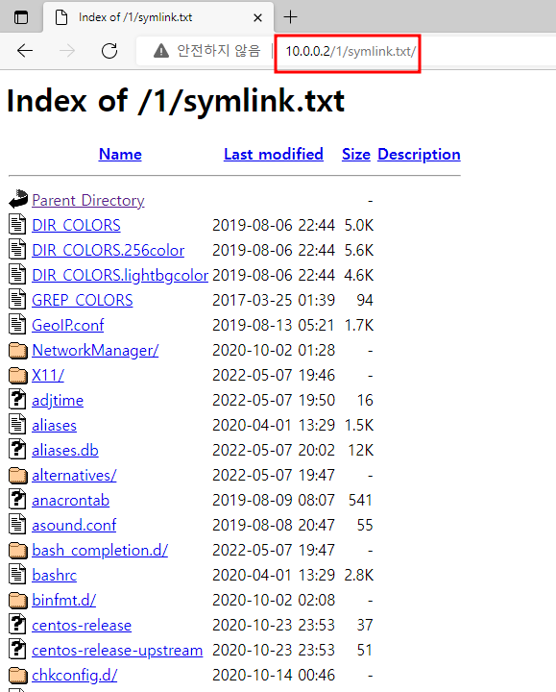The width and height of the screenshot is (556, 692).
Task: Open the aliases.db file
Action: coord(65,450)
